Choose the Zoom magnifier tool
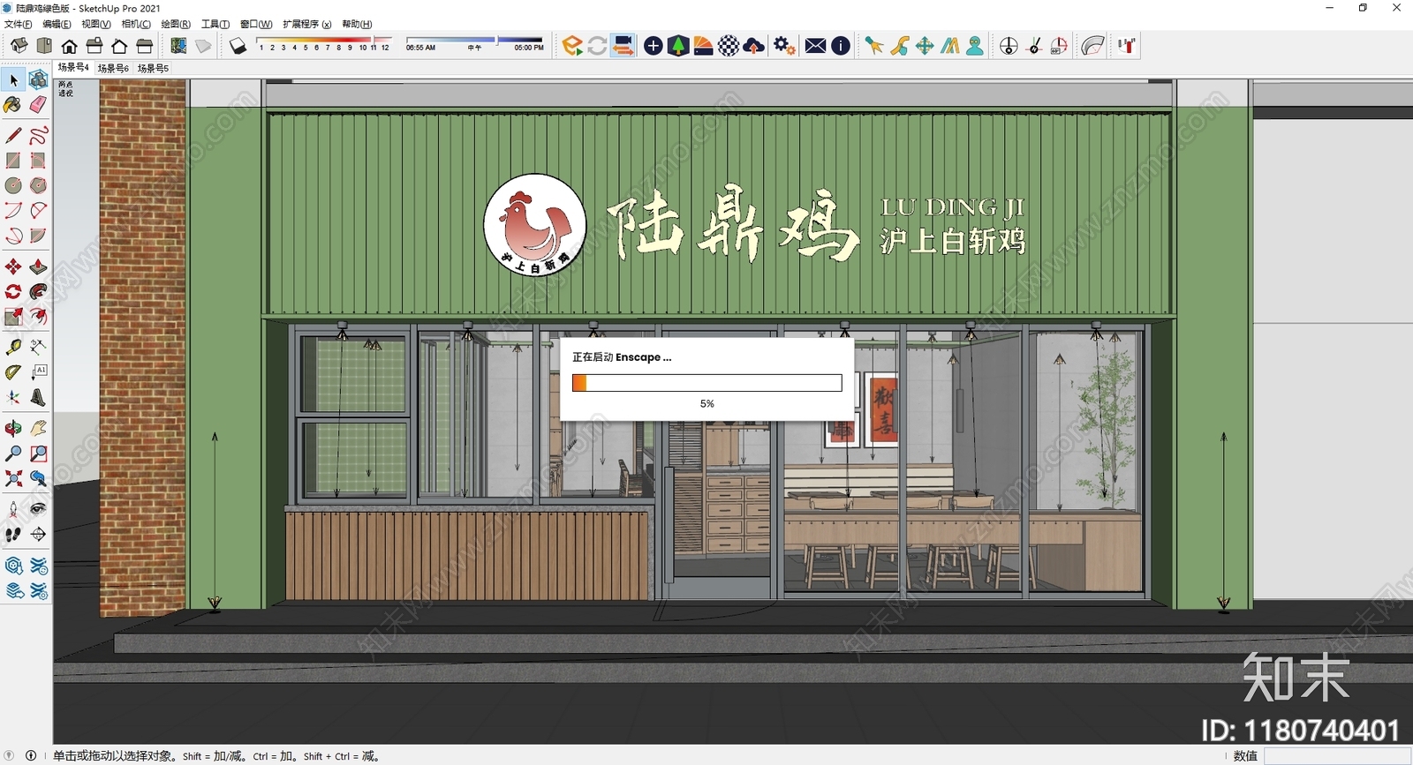Screen dimensions: 1413x765 [x=13, y=454]
